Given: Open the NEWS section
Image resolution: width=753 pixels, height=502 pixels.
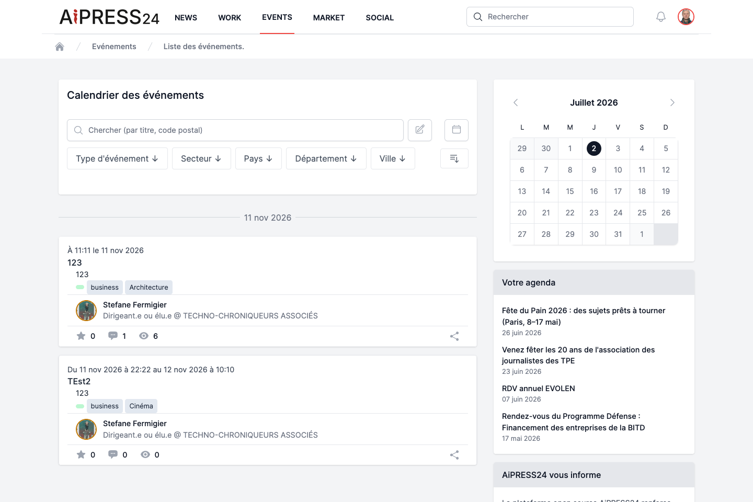Looking at the screenshot, I should coord(186,18).
